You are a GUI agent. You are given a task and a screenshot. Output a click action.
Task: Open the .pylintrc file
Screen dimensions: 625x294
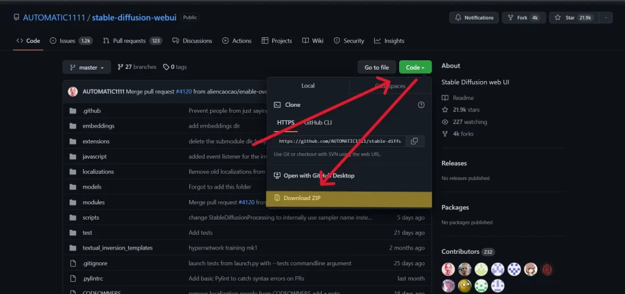point(93,279)
